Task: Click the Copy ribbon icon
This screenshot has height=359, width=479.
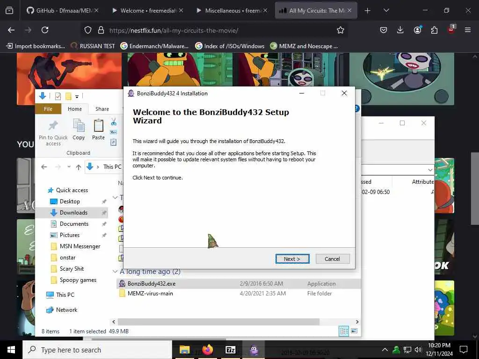Action: point(79,130)
